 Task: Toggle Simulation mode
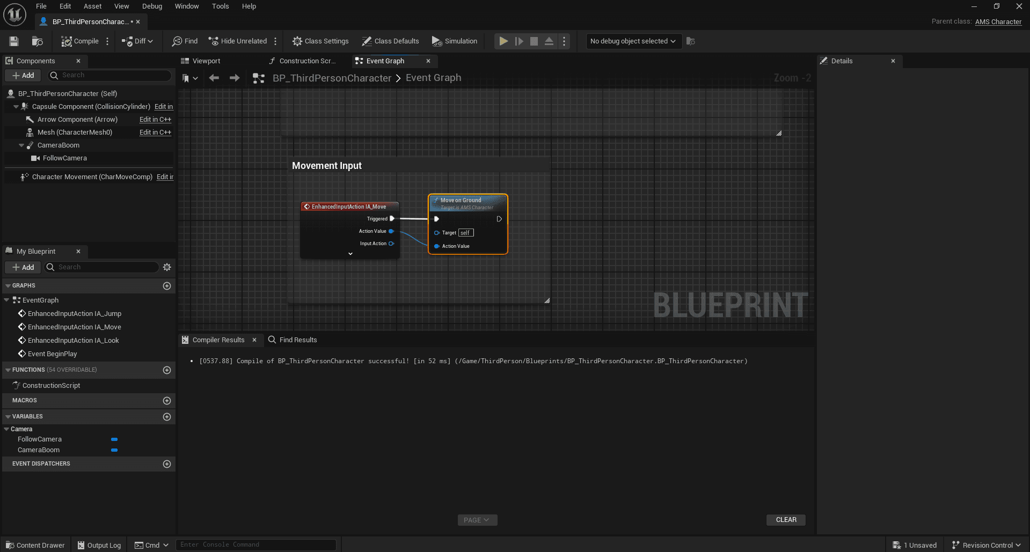(x=455, y=41)
